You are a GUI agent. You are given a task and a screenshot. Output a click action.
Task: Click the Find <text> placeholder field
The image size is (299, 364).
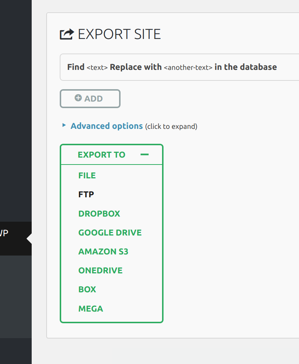(x=97, y=67)
